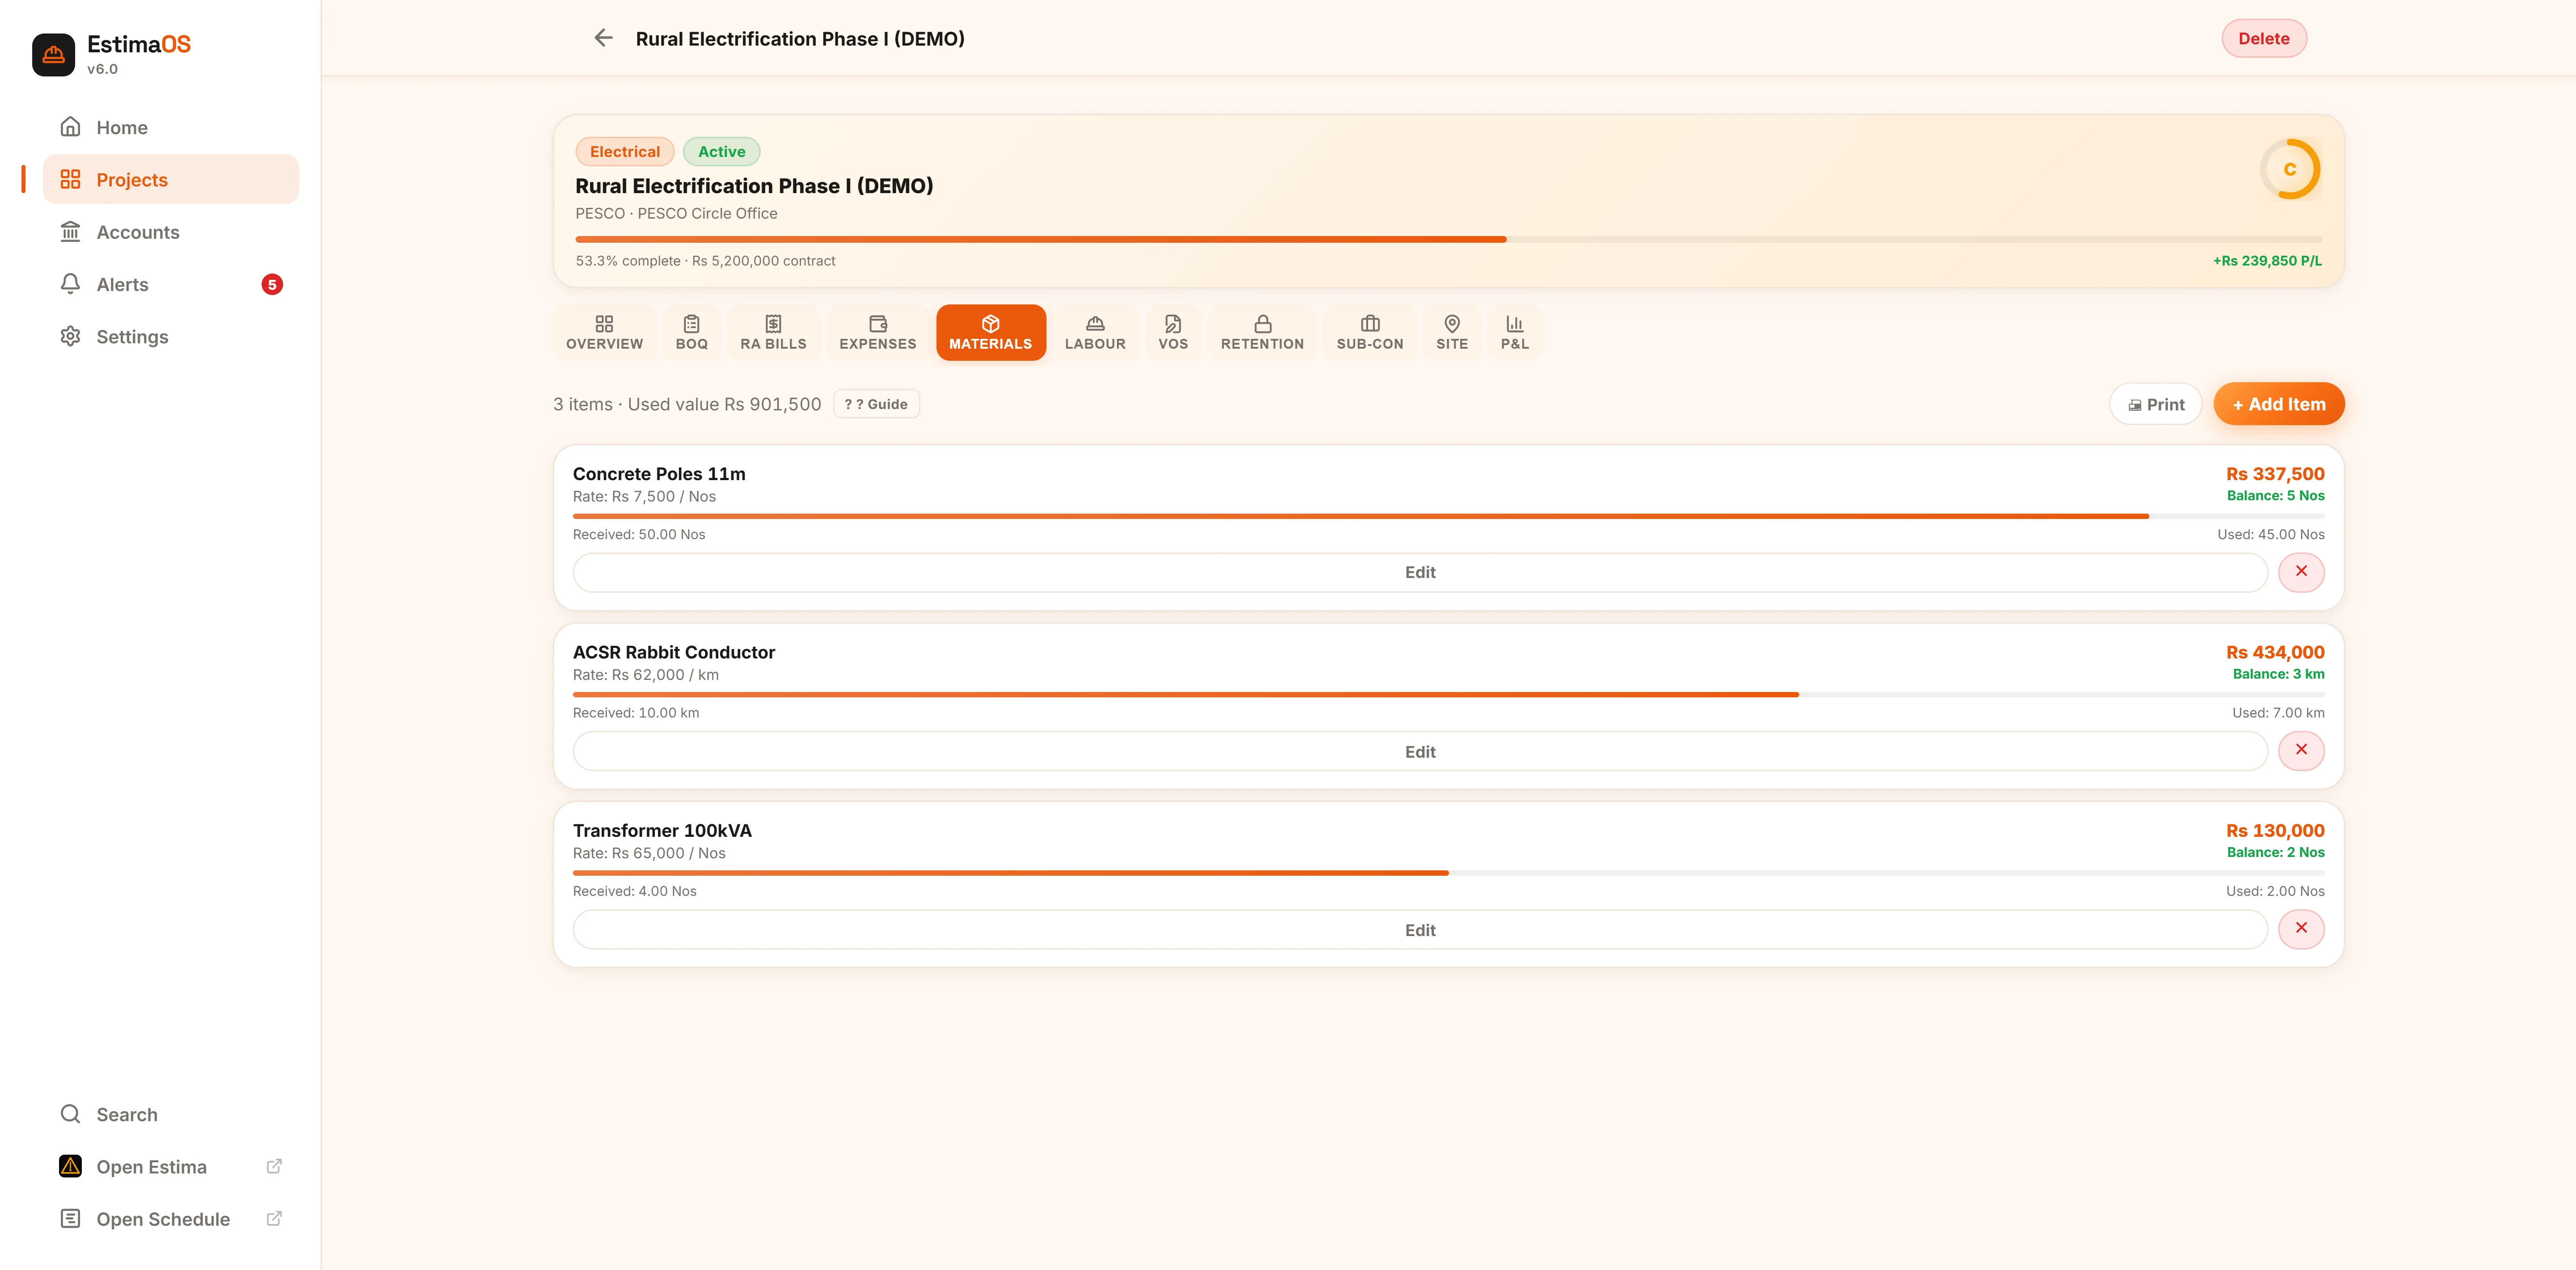Go to the Sub-Con tab
The height and width of the screenshot is (1270, 2576).
coord(1370,333)
